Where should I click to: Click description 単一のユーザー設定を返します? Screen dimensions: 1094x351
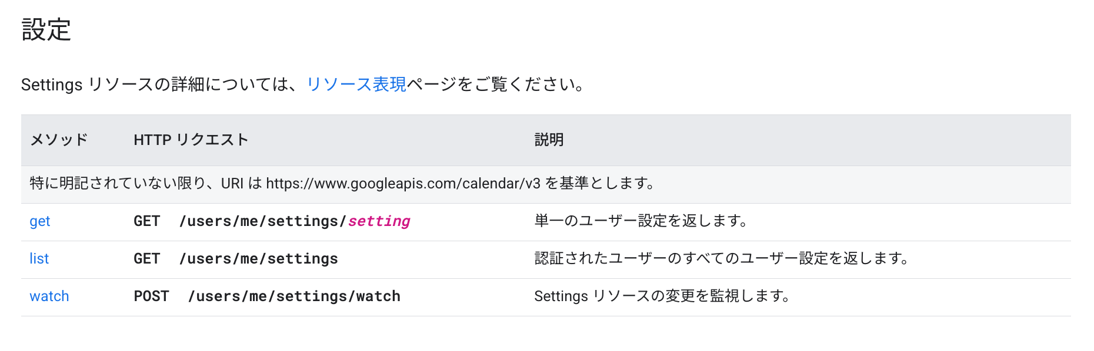(x=642, y=221)
